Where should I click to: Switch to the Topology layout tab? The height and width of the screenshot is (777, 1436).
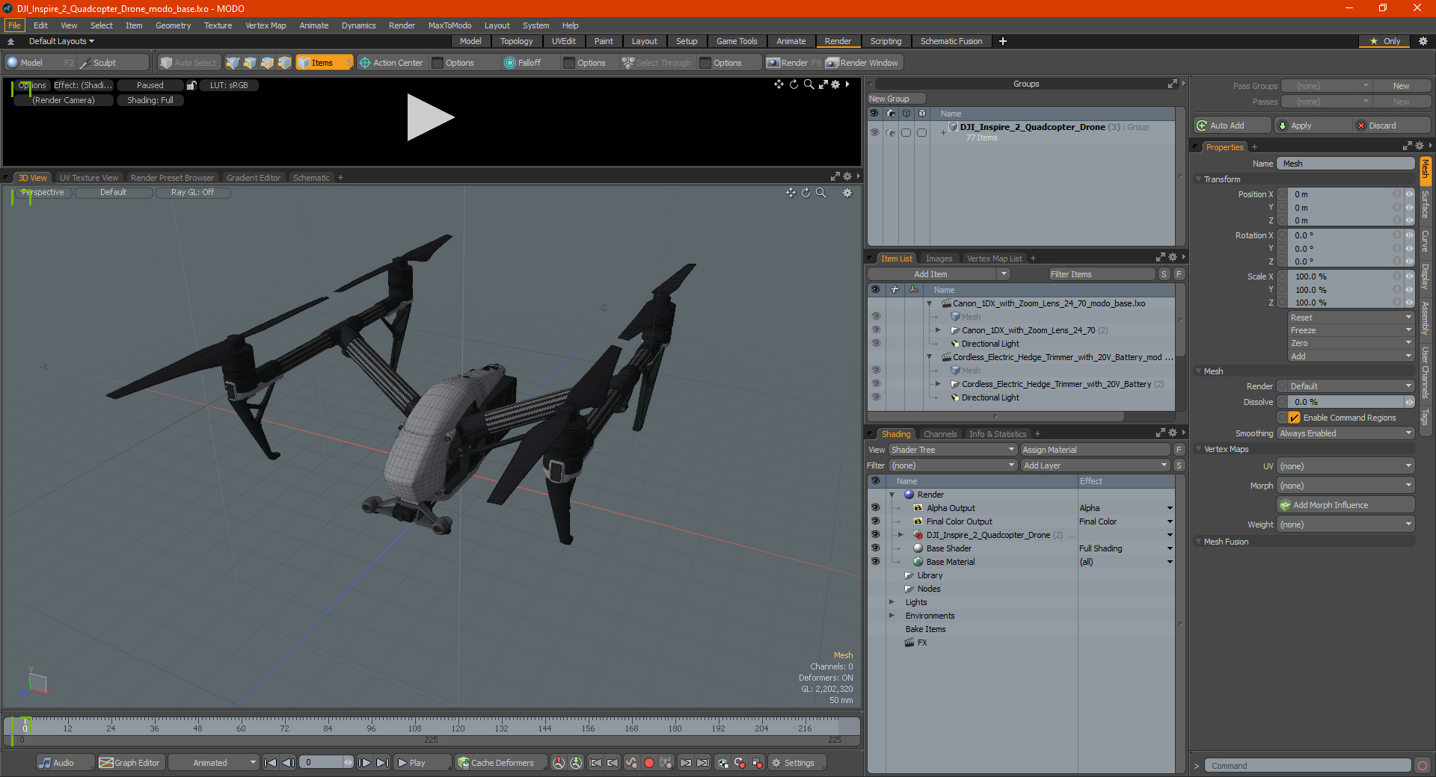click(516, 41)
